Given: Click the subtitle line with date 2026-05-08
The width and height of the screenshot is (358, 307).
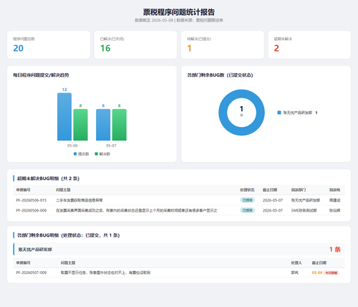Looking at the screenshot, I should click(179, 20).
